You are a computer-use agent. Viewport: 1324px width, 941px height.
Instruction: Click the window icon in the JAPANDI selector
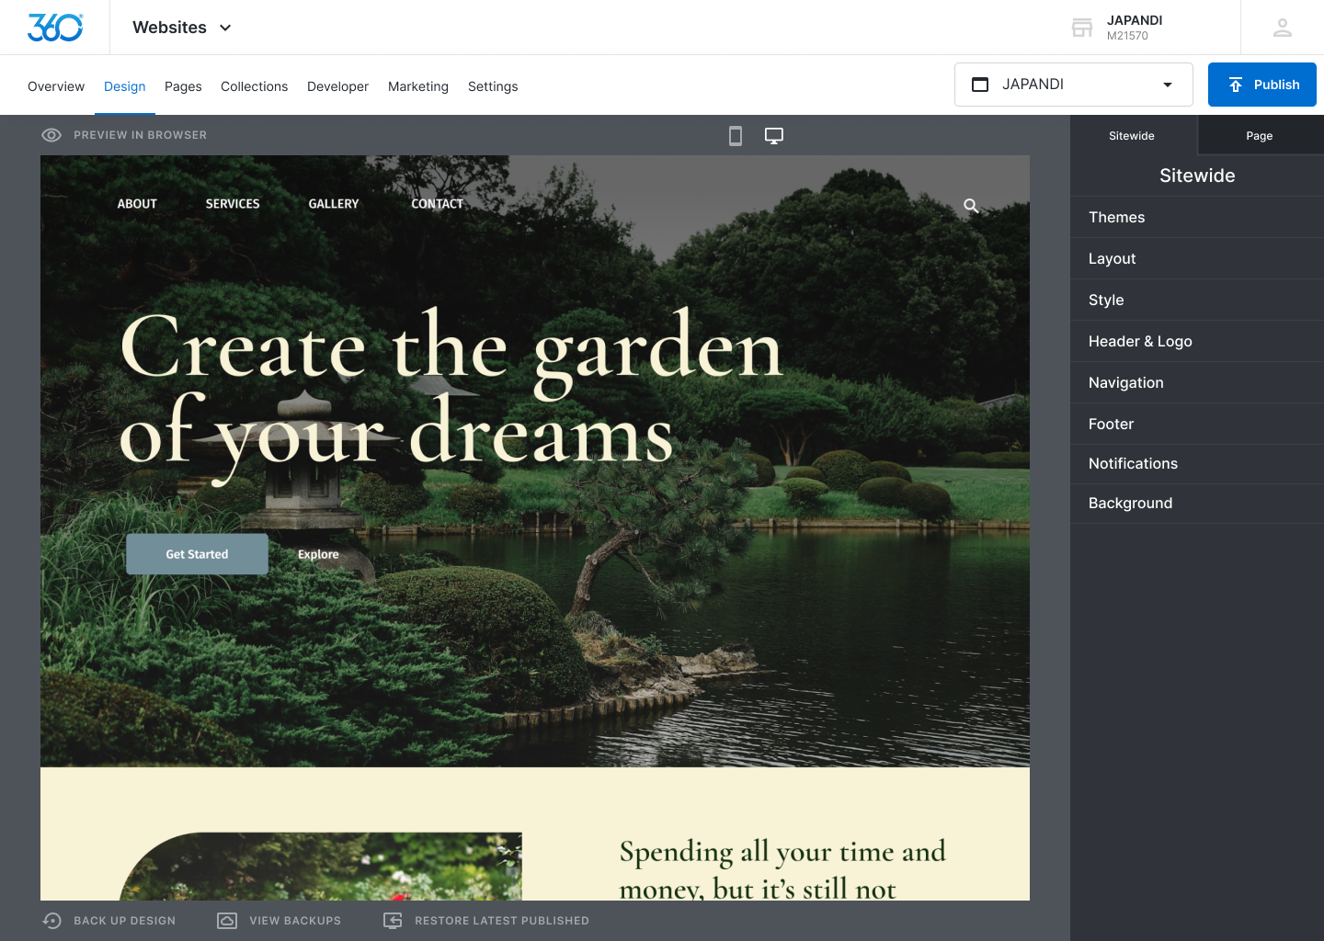pos(980,85)
